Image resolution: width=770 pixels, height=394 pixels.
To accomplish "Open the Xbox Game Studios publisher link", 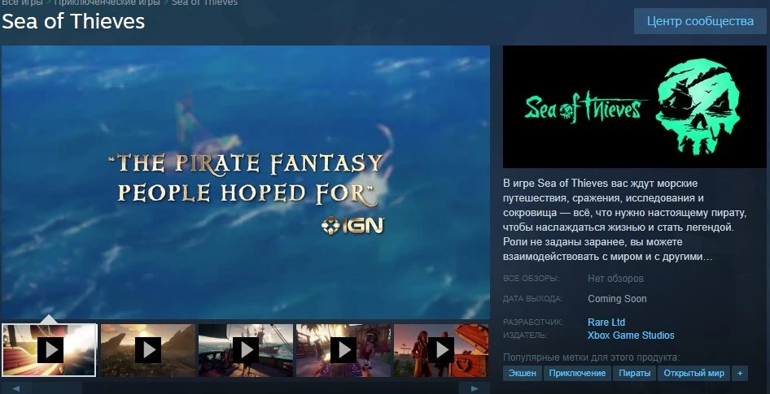I will tap(631, 336).
